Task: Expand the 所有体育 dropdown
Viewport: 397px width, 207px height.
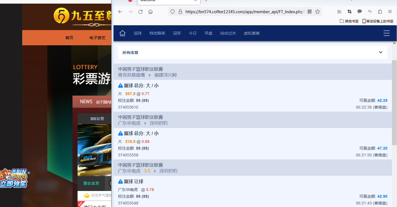Action: [253, 52]
